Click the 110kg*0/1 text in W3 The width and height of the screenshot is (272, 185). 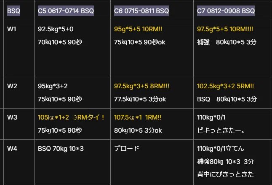[211, 117]
